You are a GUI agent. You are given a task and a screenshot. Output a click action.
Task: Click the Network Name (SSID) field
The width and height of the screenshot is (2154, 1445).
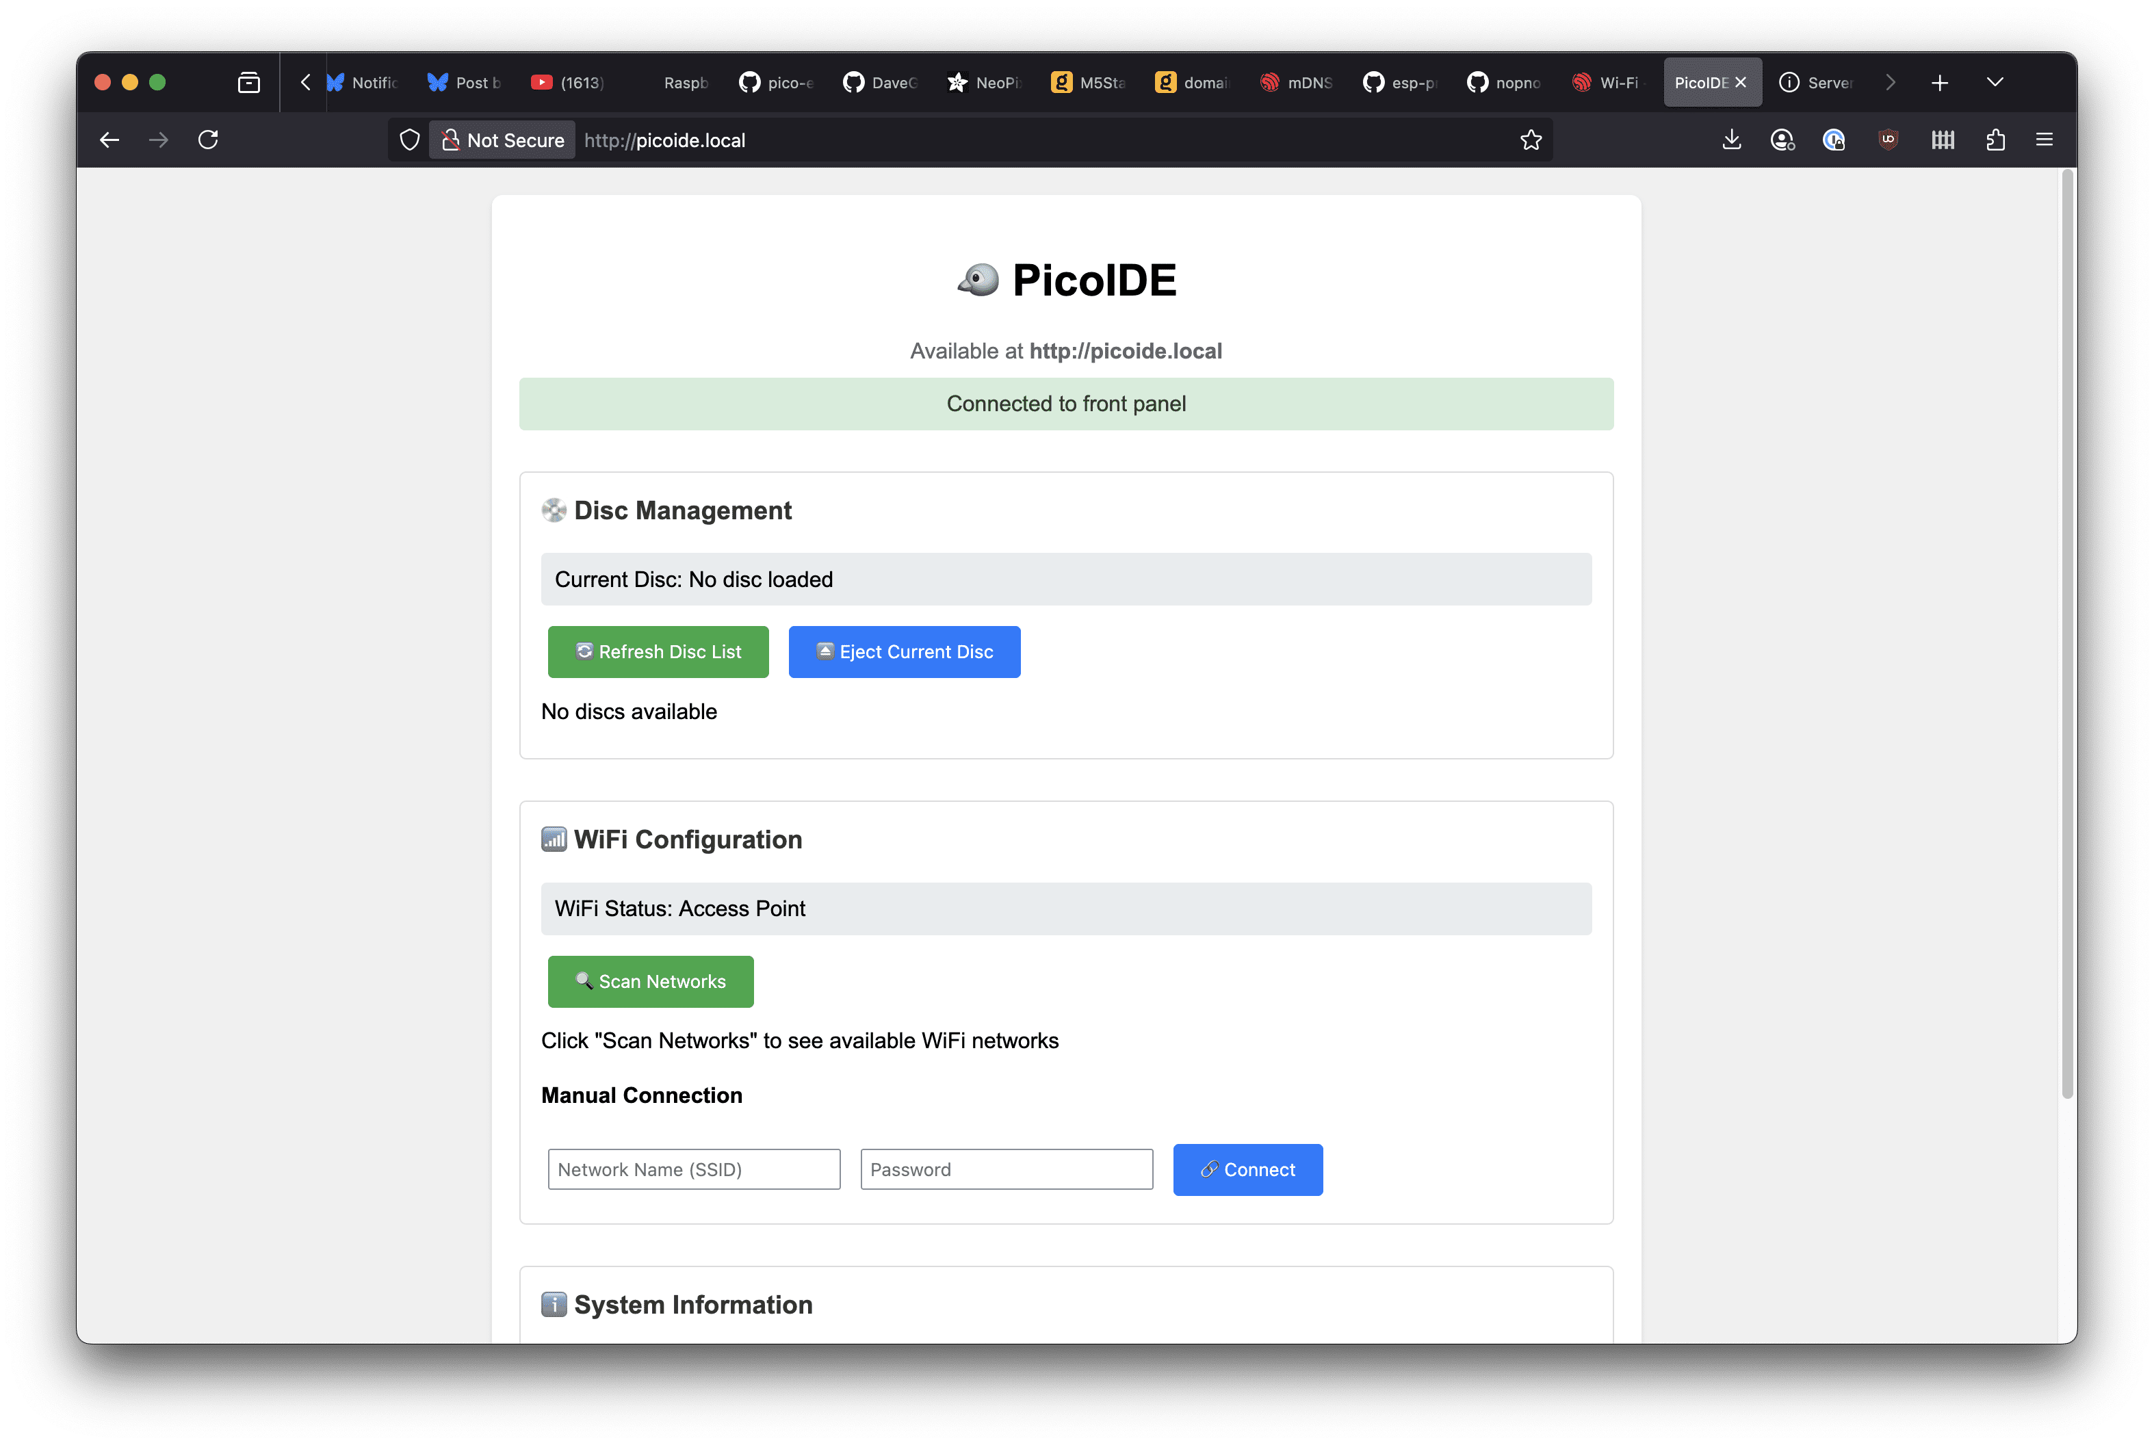[x=693, y=1169]
